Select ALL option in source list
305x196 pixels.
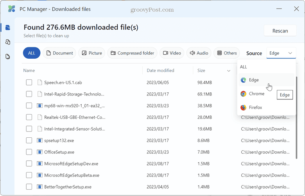click(243, 67)
